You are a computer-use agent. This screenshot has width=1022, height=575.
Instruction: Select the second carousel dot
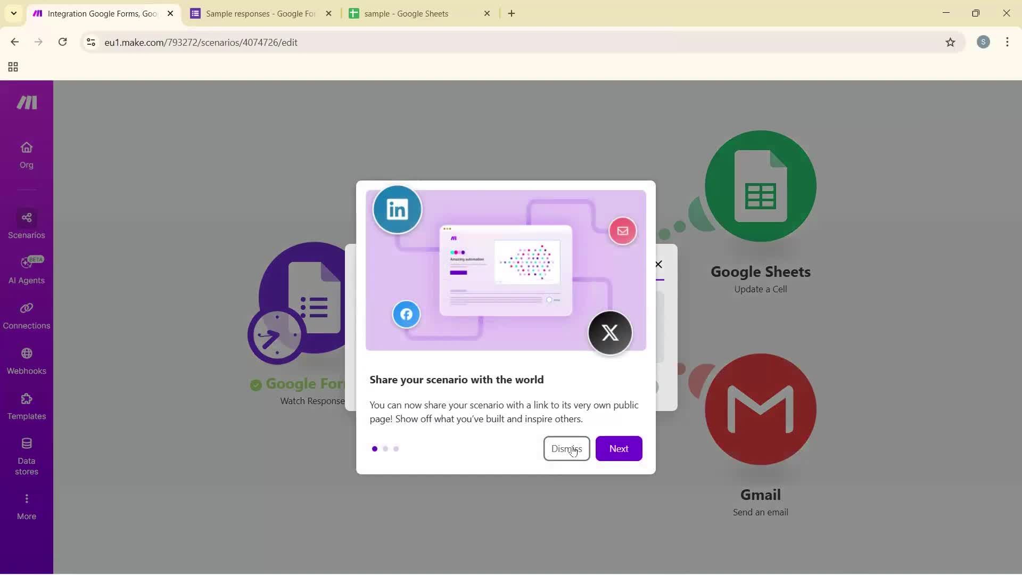click(385, 449)
